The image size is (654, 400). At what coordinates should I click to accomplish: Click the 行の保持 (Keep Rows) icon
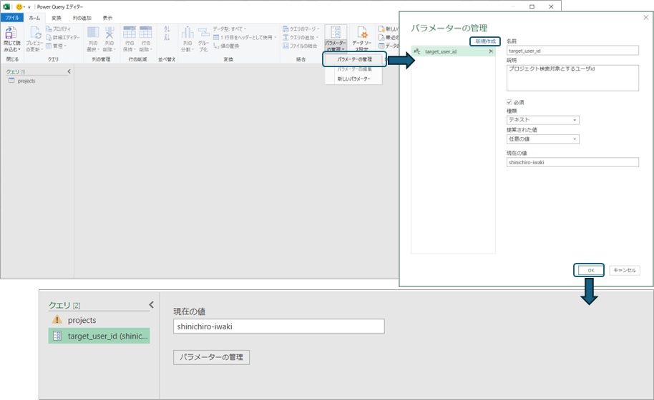tap(130, 33)
